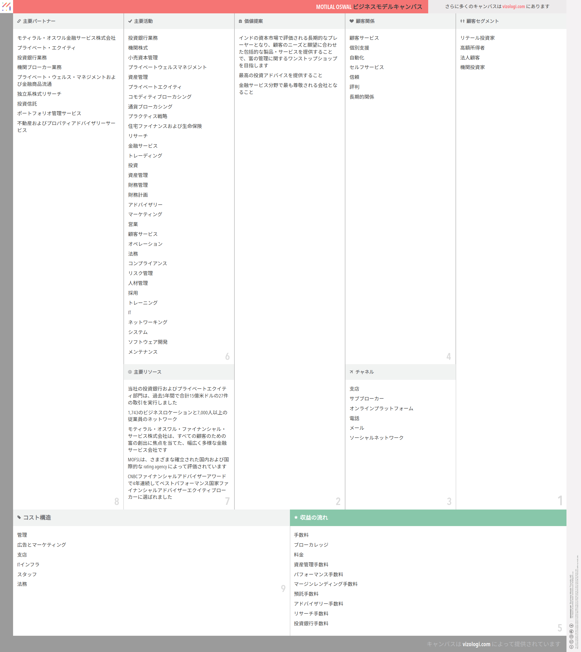The height and width of the screenshot is (652, 581).
Task: Click the globe icon beside 主要リソース
Action: [x=130, y=372]
